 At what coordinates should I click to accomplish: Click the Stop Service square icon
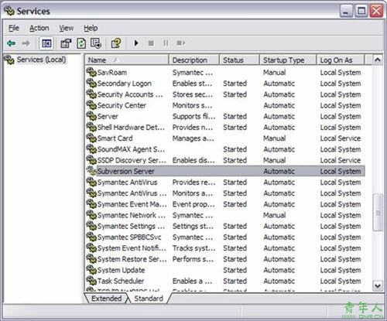tap(151, 43)
